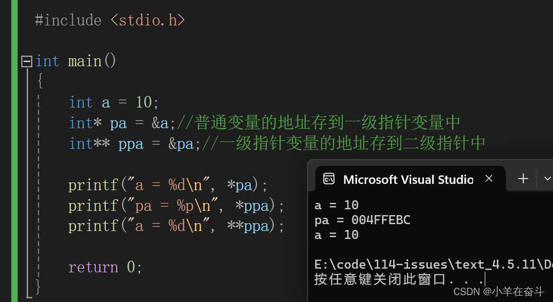Click the 'return 0;' statement
The height and width of the screenshot is (302, 553).
tap(105, 267)
